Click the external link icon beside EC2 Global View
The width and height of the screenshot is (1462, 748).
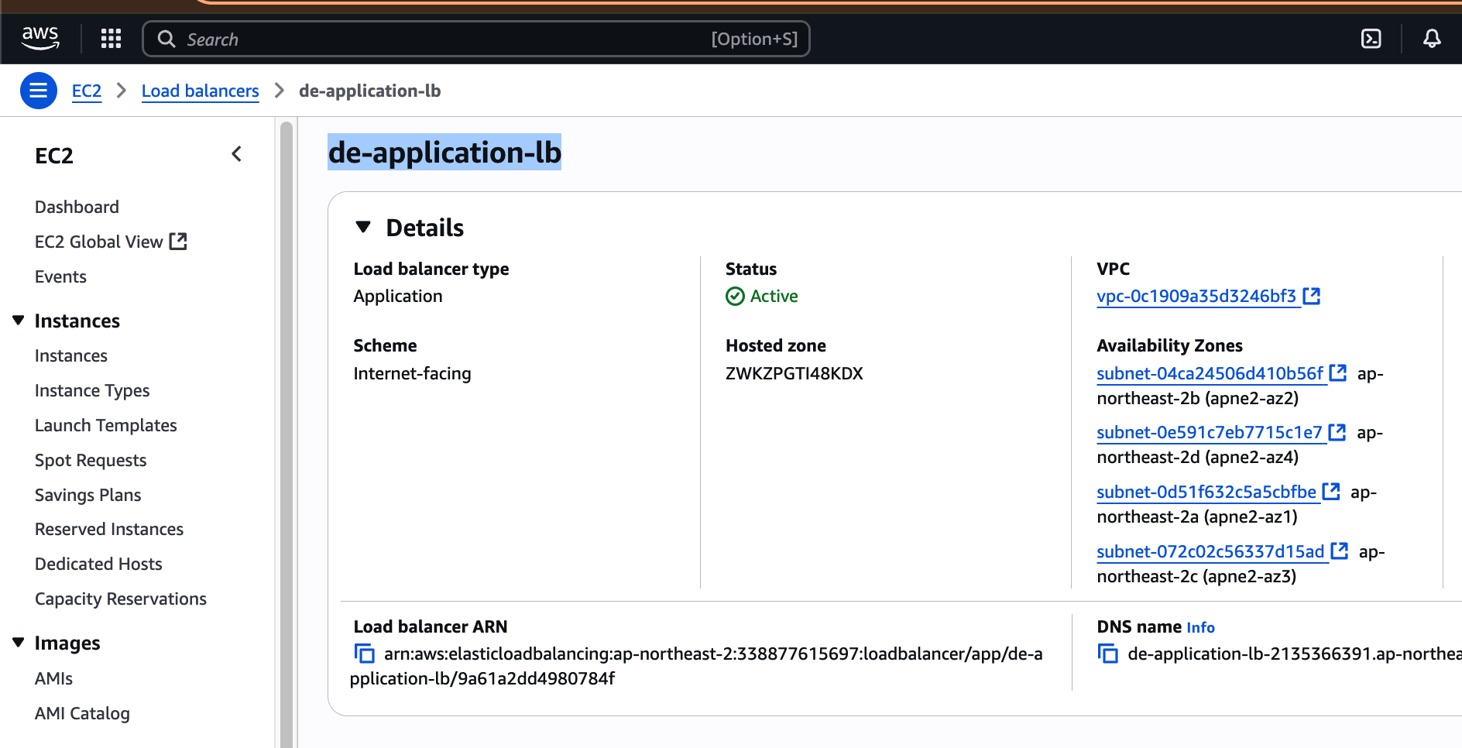pos(178,242)
